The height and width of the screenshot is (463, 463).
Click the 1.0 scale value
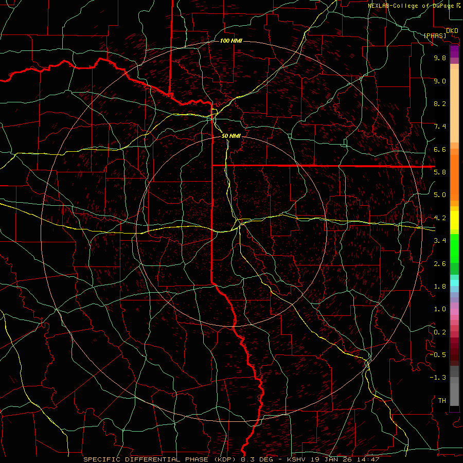440,309
